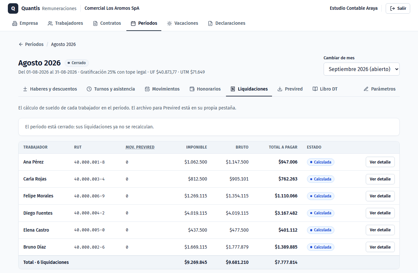The image size is (418, 273).
Task: Click the calendar icon beside Períodos
Action: point(133,23)
